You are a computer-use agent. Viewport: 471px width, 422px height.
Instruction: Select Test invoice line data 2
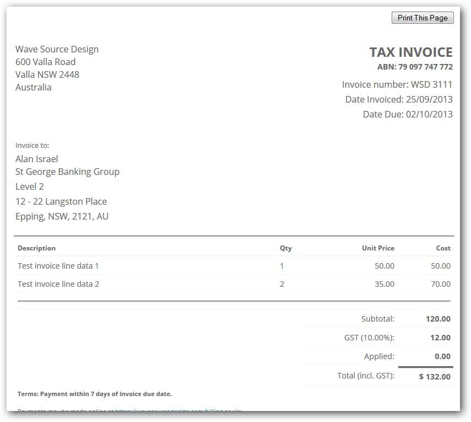58,284
